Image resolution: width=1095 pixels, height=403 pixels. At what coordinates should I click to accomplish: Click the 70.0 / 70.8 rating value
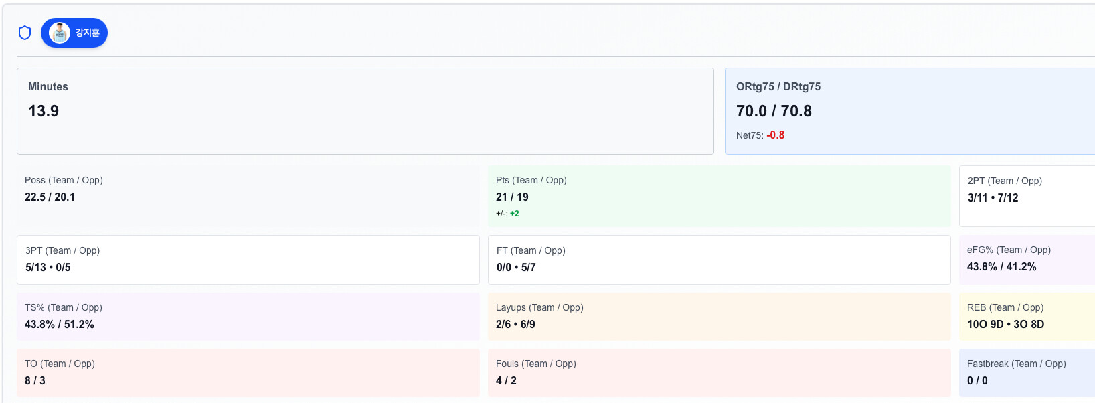pyautogui.click(x=774, y=111)
